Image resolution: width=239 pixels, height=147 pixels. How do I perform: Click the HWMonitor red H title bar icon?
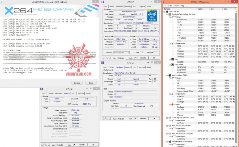[x=164, y=2]
